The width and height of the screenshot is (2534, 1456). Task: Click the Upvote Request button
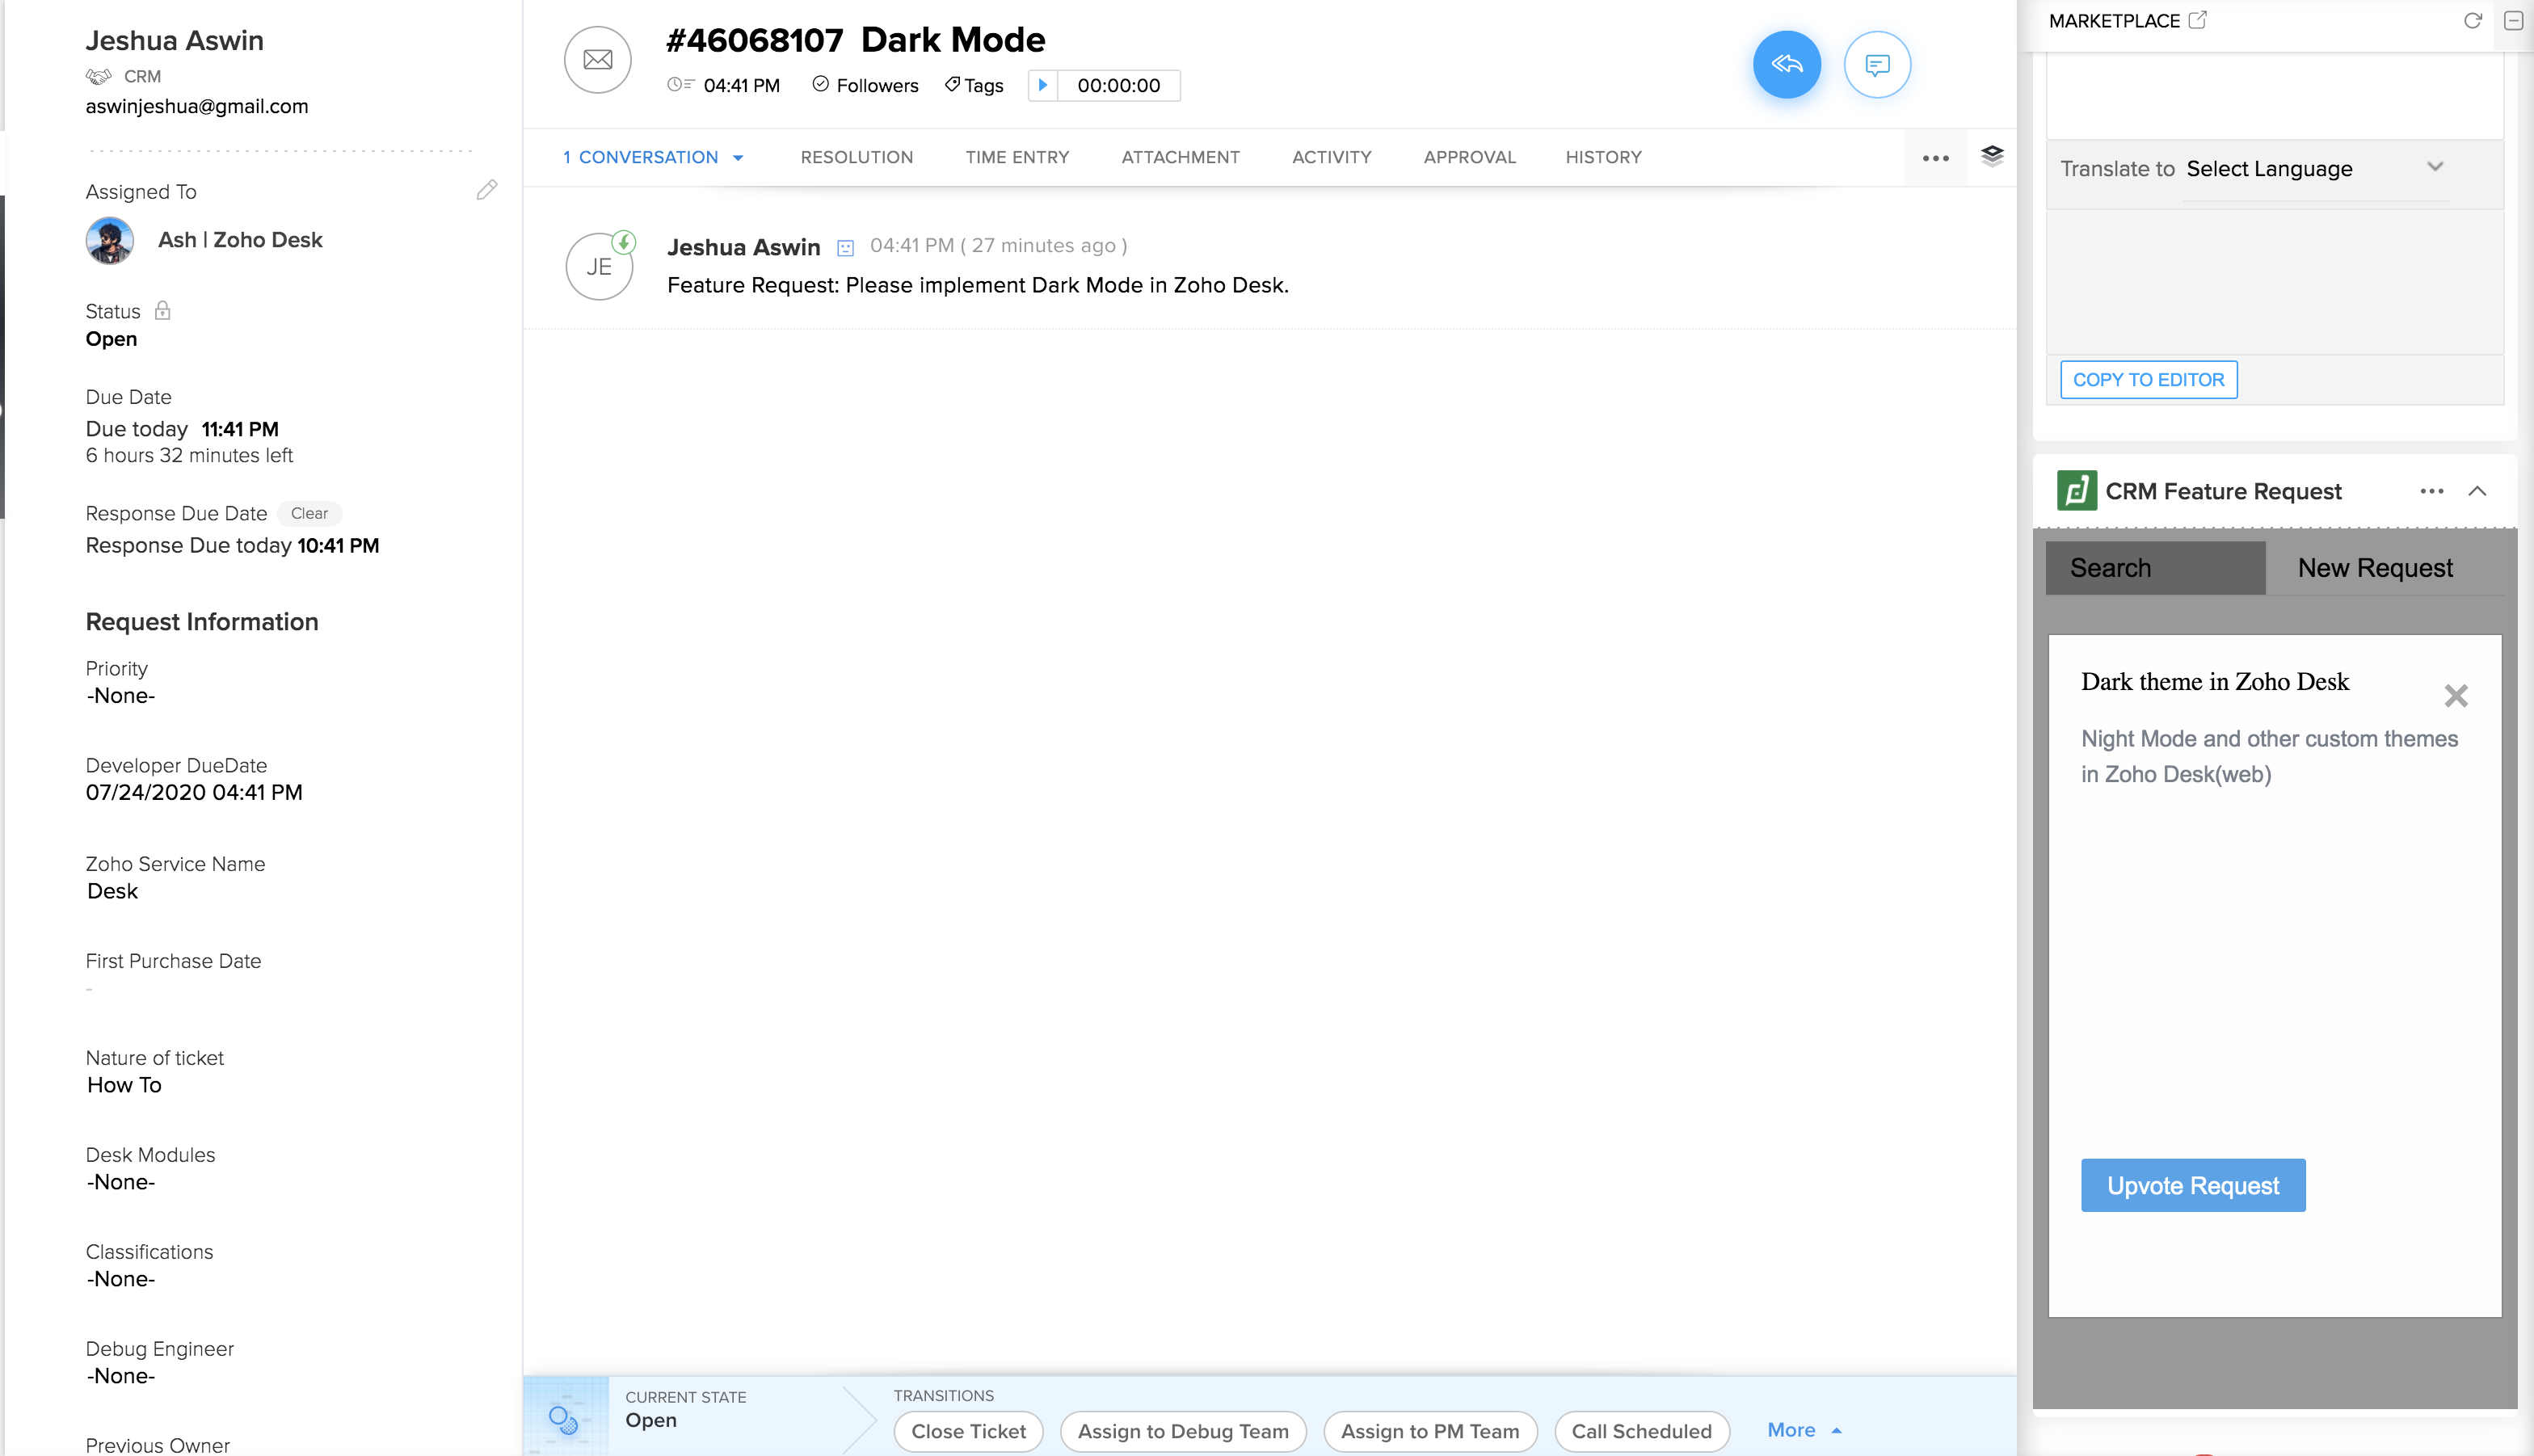2193,1186
